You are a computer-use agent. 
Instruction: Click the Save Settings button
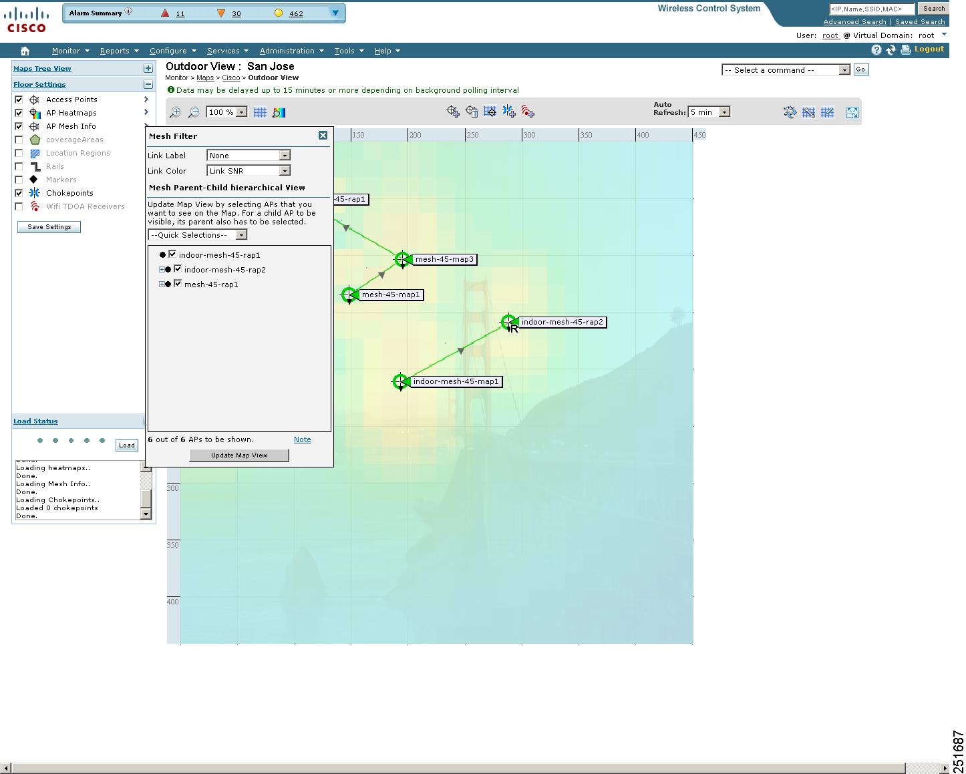49,227
